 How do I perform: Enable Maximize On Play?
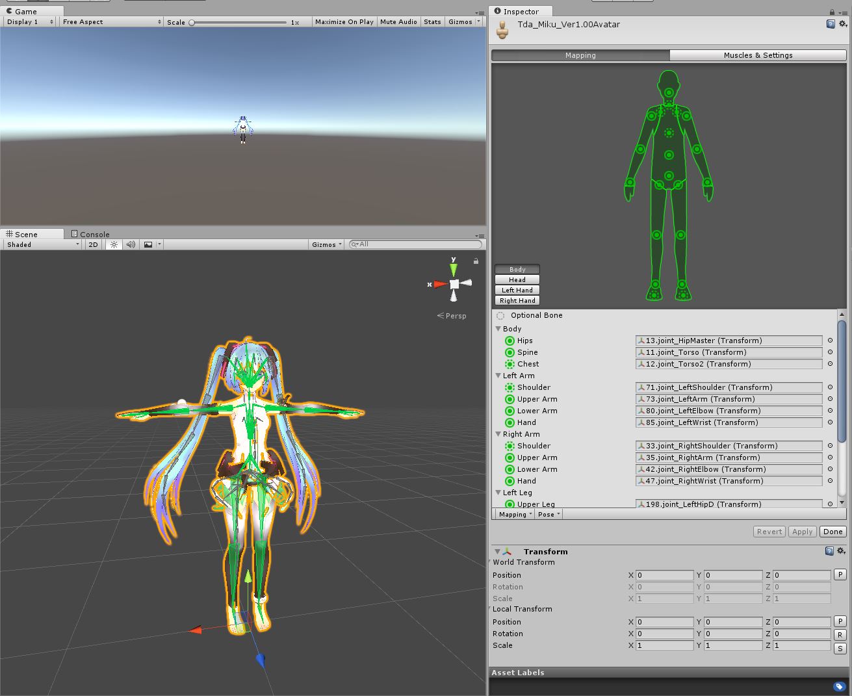tap(344, 21)
